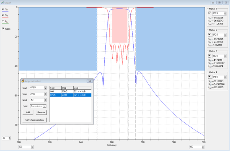Screen dimensions: 230x151
Task: Disable the Marker 1 checkbox
Action: pos(210,13)
